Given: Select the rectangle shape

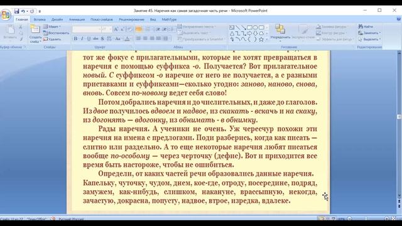Looking at the screenshot, I should pos(249,28).
